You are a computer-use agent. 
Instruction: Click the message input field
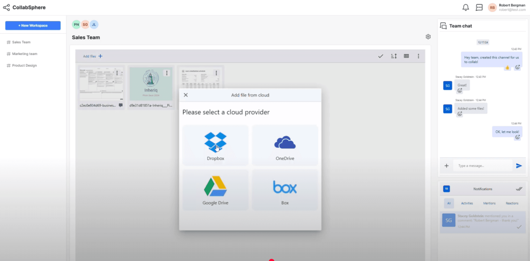483,165
